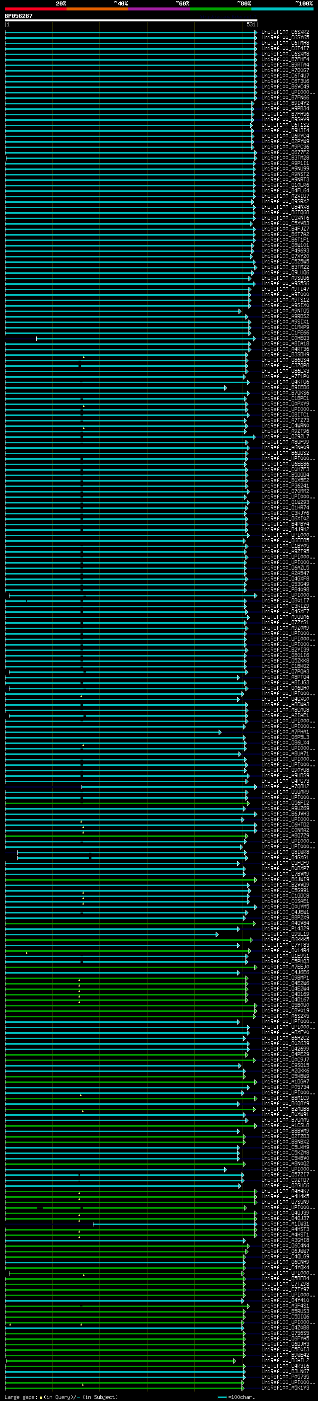The height and width of the screenshot is (1401, 318).
Task: Choose the UniRef100_A1IW31 entry
Action: point(285,1224)
